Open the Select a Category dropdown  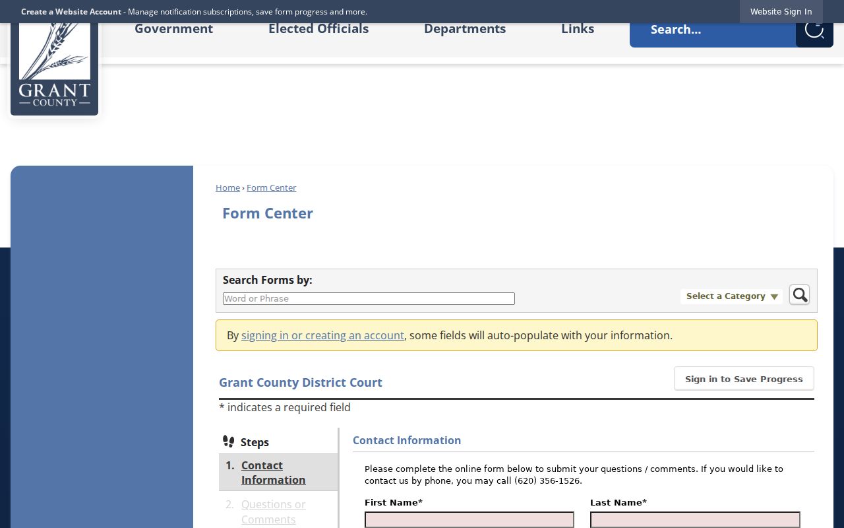click(732, 296)
